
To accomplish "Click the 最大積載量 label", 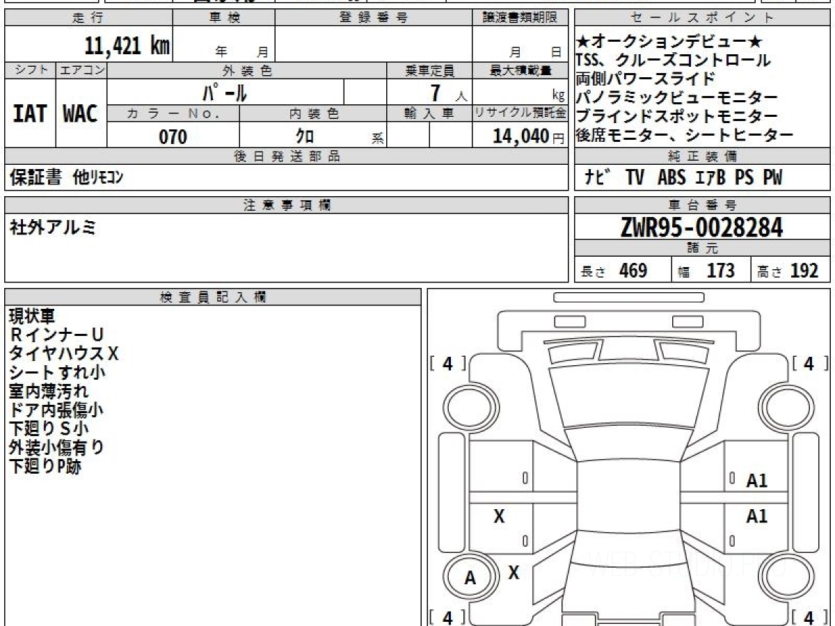I will pos(520,70).
